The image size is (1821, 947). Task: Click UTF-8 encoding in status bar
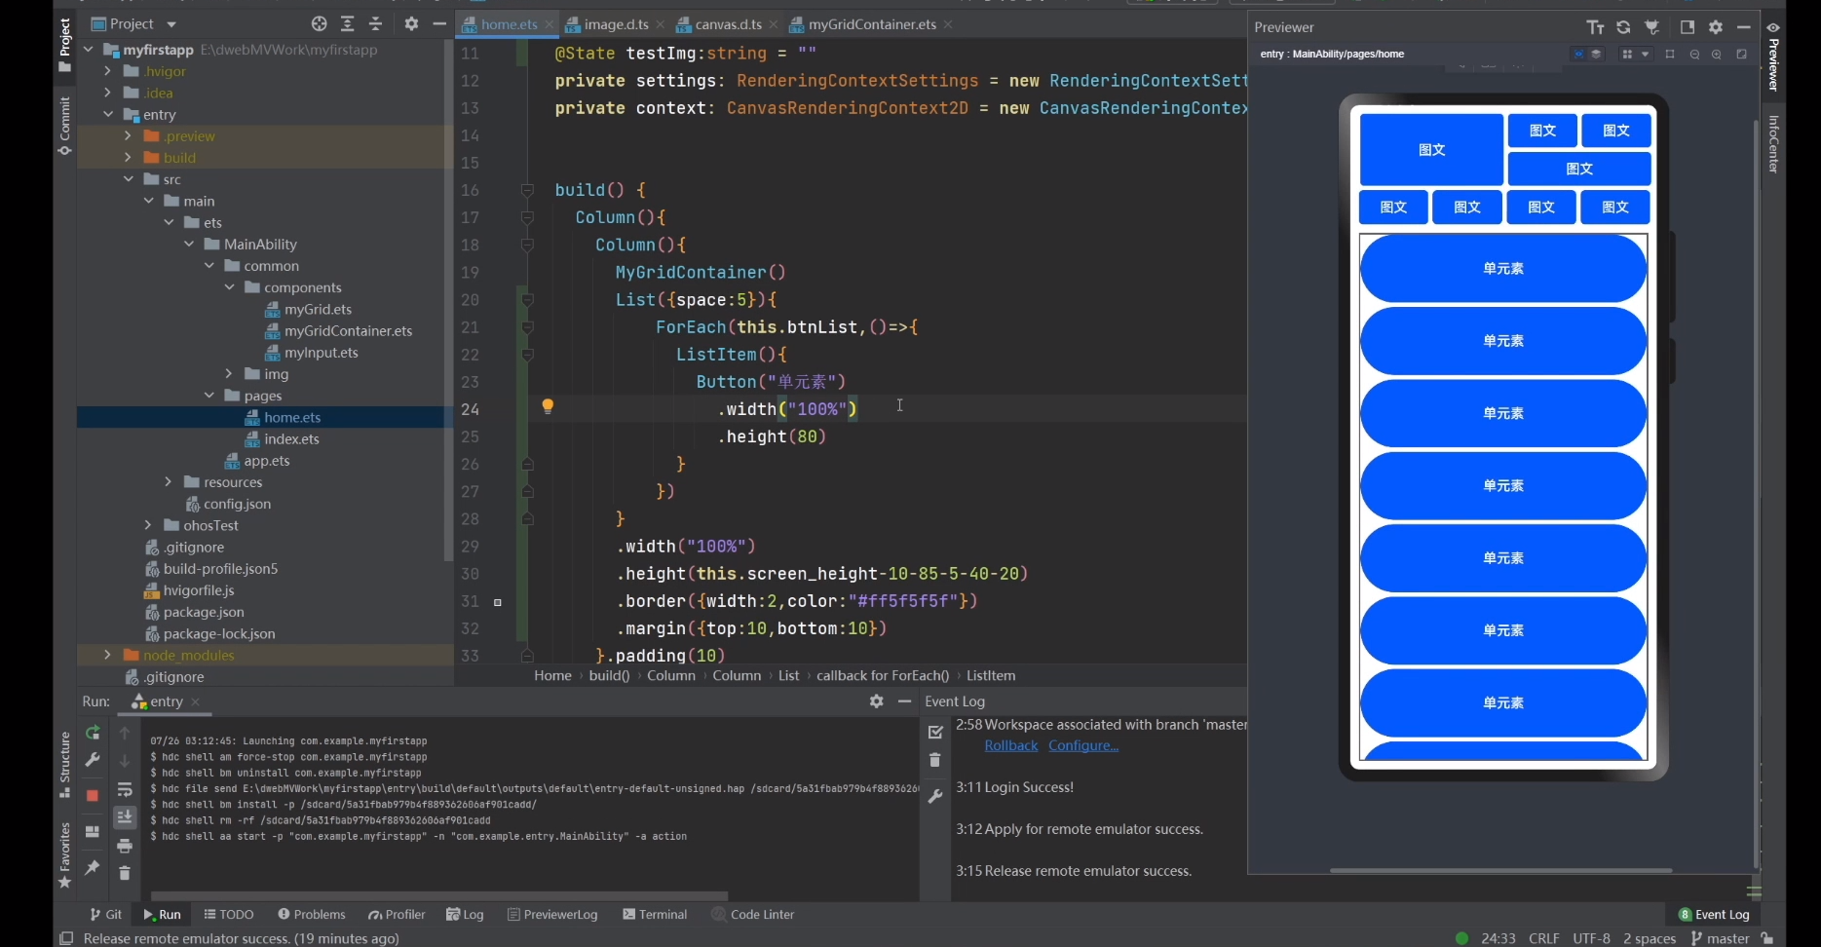click(x=1591, y=938)
